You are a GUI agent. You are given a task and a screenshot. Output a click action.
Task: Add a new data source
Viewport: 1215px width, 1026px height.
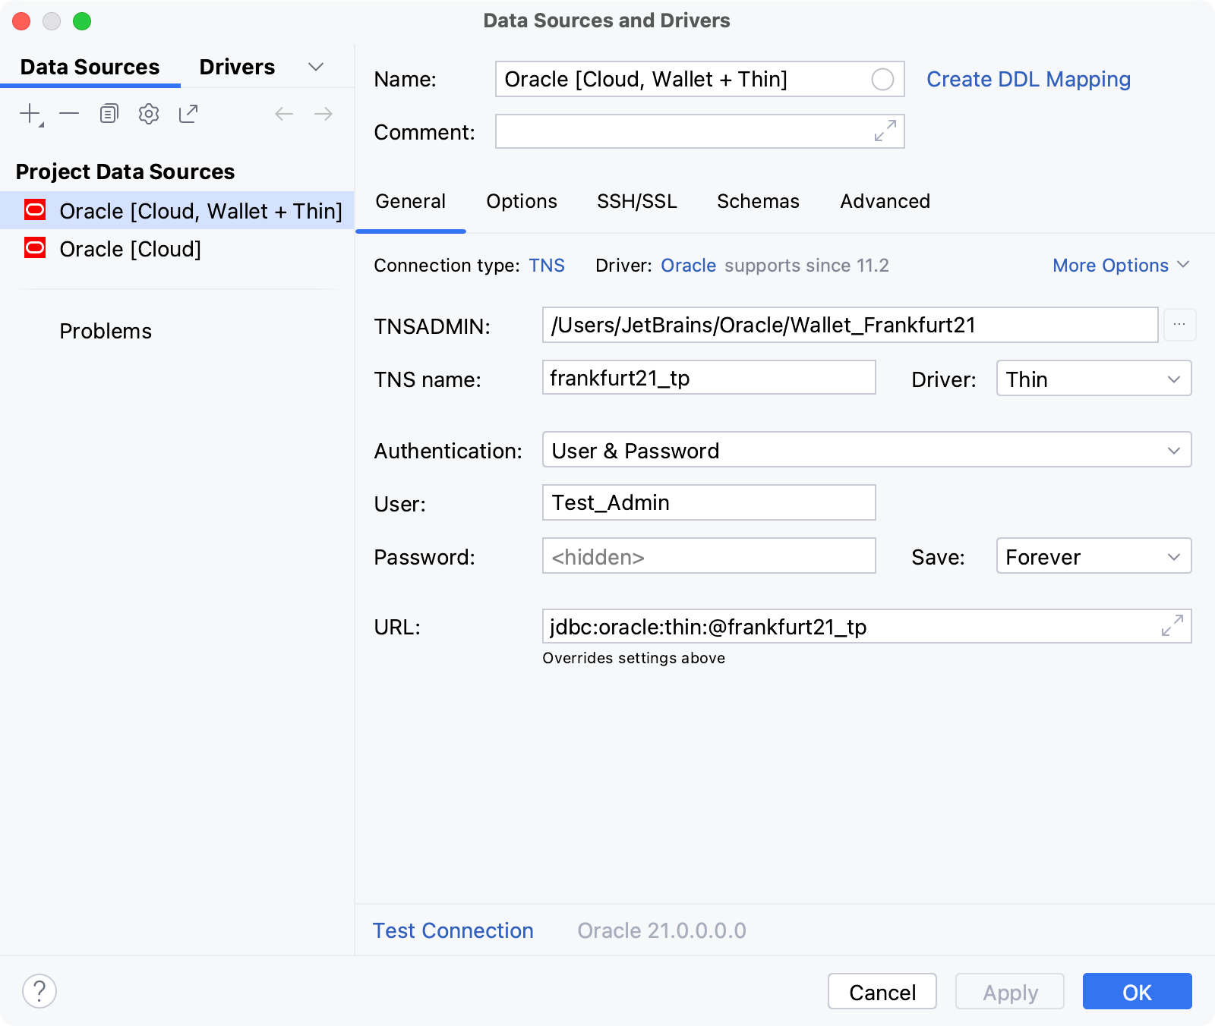(x=28, y=112)
